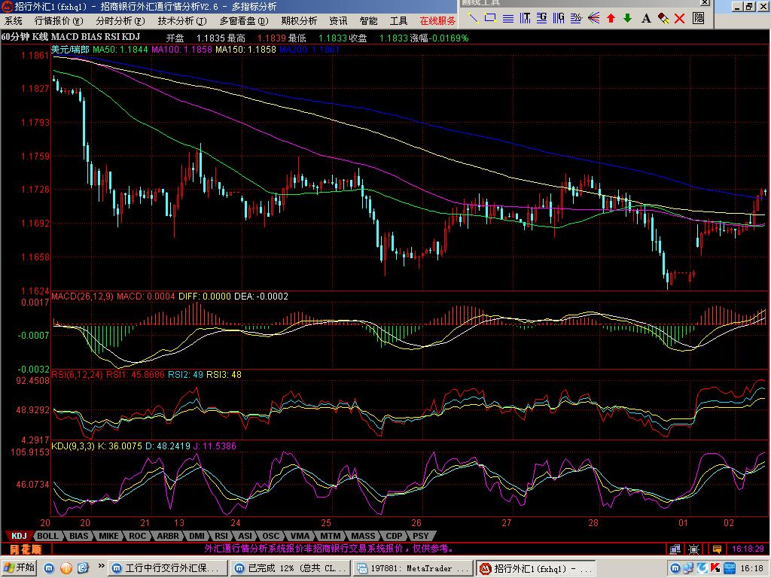The height and width of the screenshot is (578, 771).
Task: Select the straight line drawing tool
Action: [474, 18]
